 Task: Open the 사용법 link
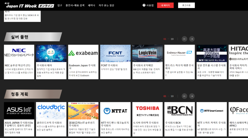coord(150,5)
